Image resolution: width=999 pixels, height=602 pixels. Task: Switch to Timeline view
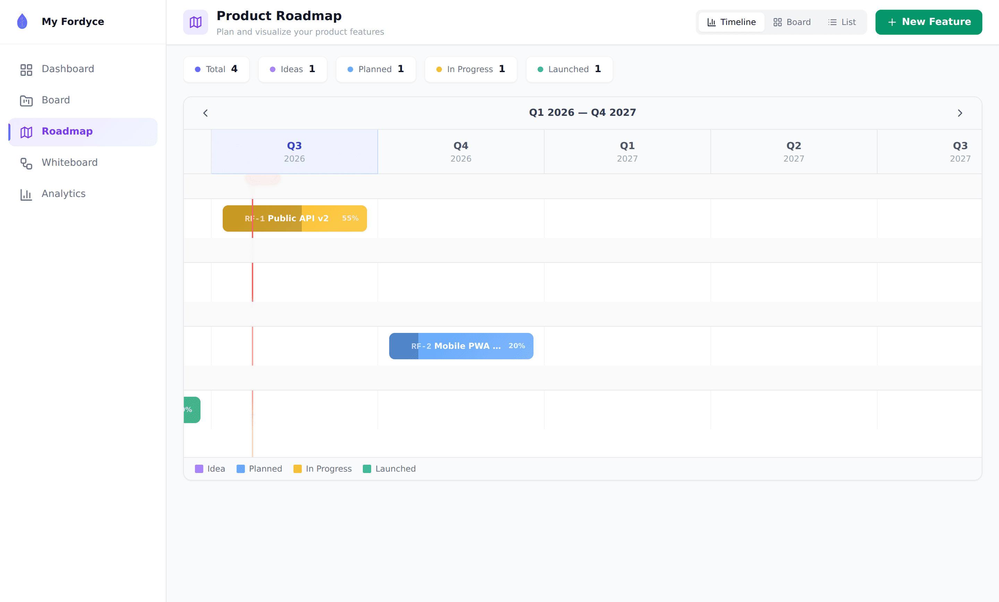[731, 22]
